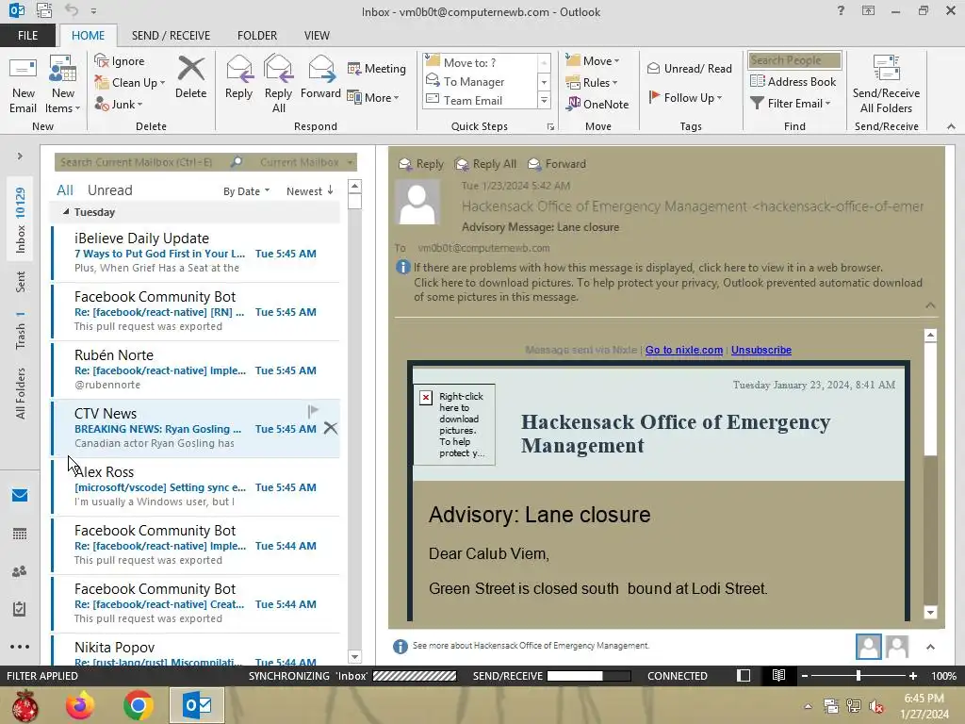Open the Trash folder in sidebar
This screenshot has width=965, height=724.
[21, 331]
